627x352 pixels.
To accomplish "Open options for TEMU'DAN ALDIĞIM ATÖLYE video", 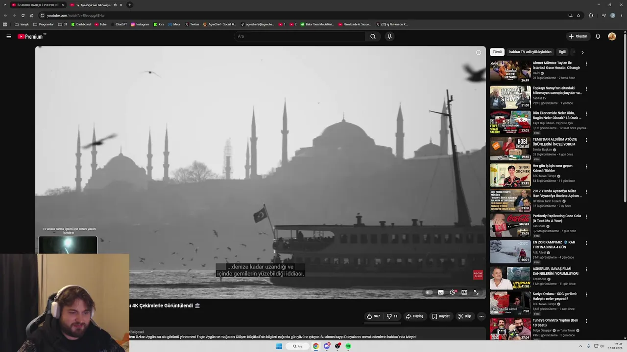I will point(586,140).
